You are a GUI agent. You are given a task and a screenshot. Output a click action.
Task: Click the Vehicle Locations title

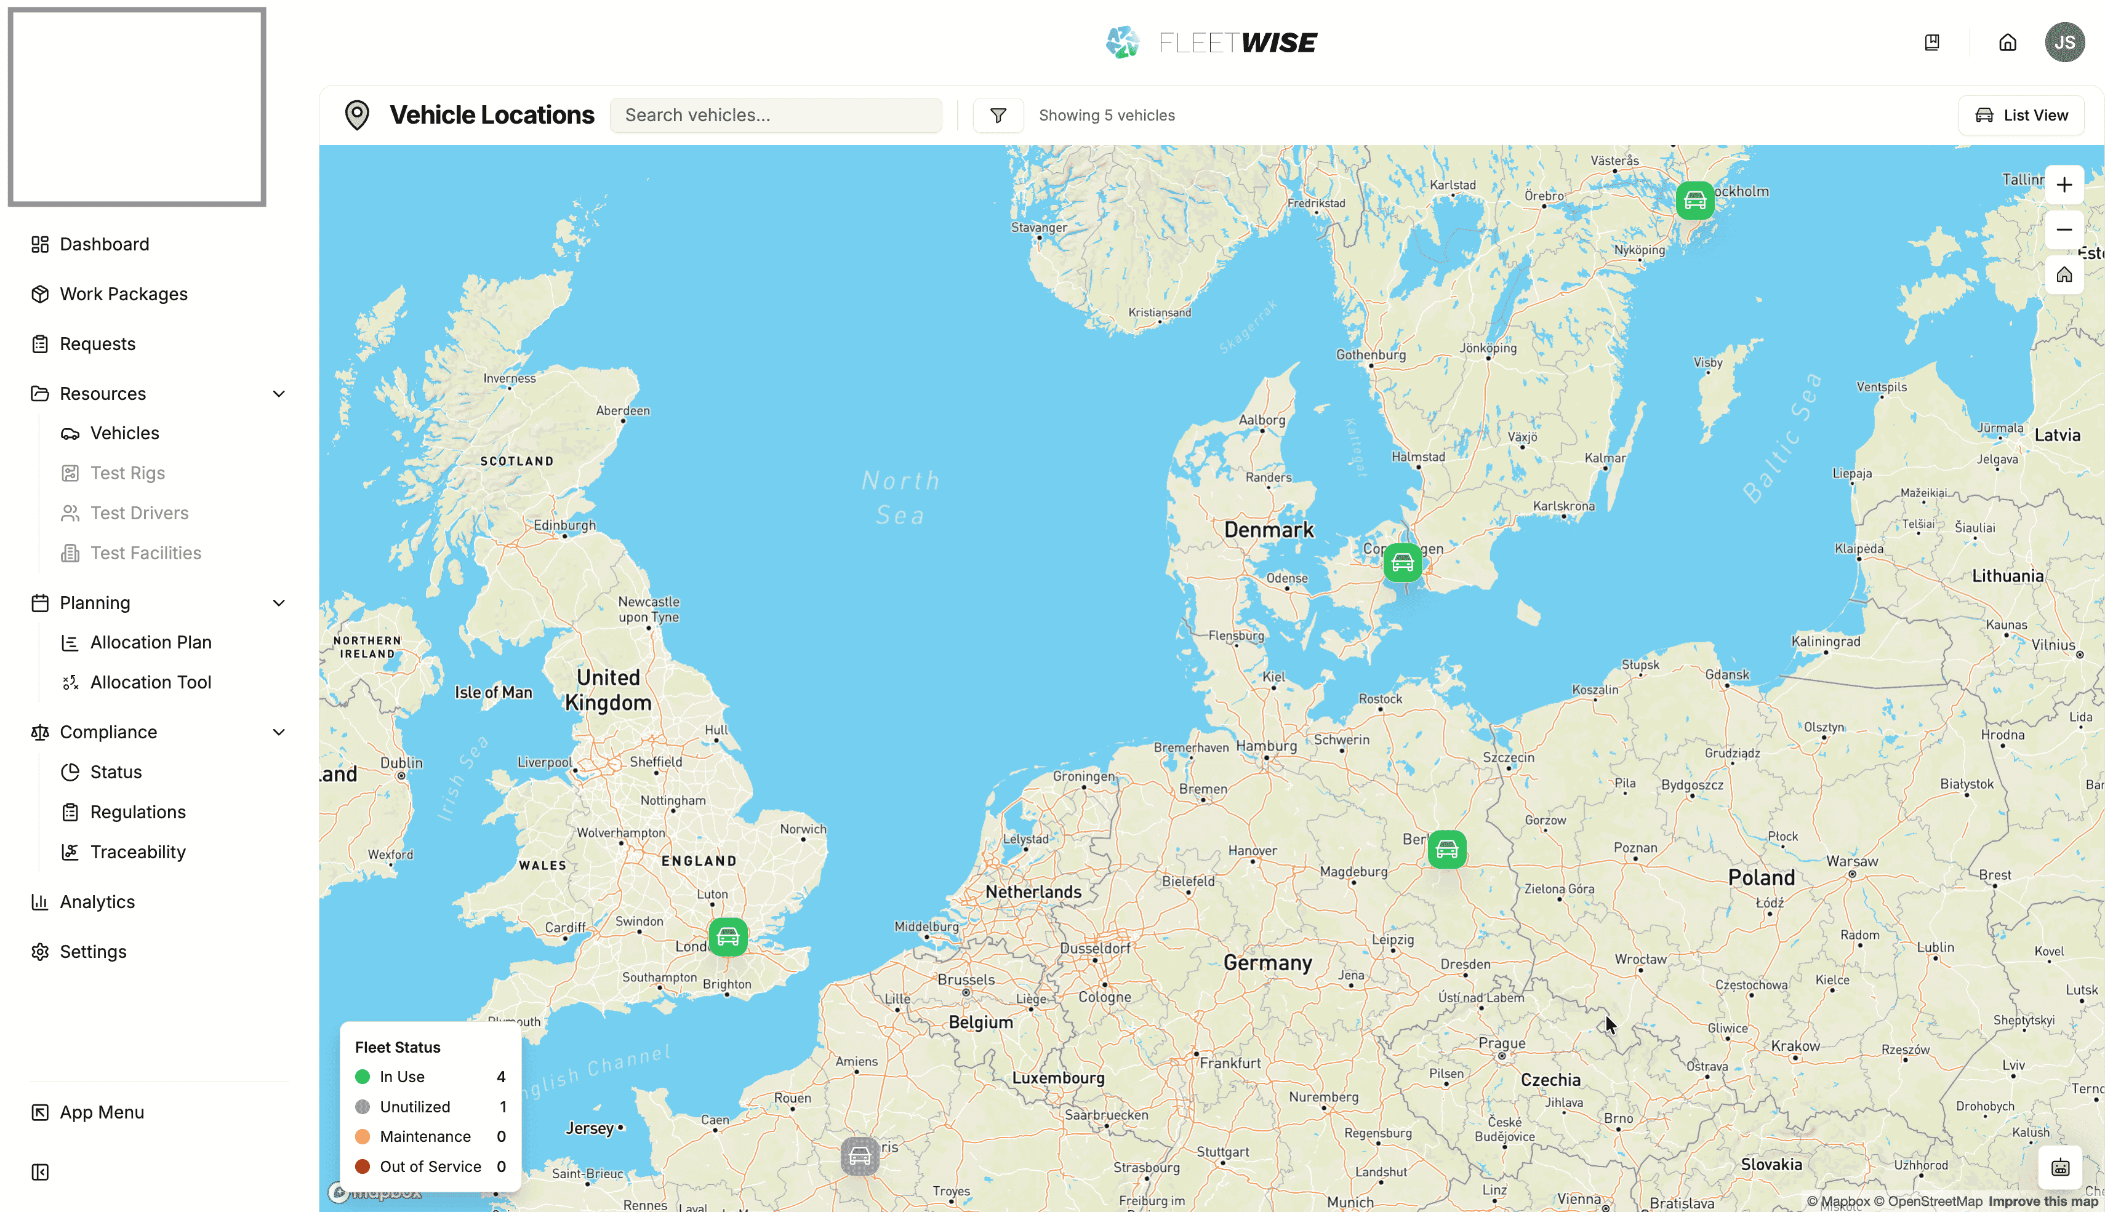tap(491, 115)
